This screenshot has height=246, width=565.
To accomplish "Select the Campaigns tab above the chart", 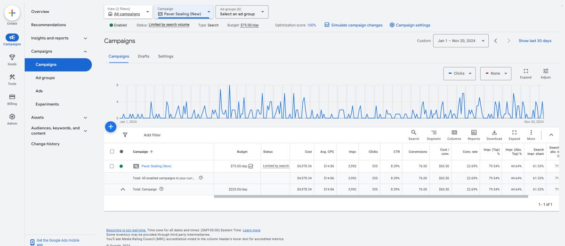I will pyautogui.click(x=119, y=56).
